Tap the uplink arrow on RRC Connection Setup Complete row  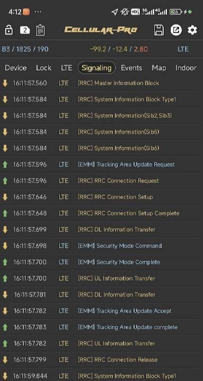(5, 213)
